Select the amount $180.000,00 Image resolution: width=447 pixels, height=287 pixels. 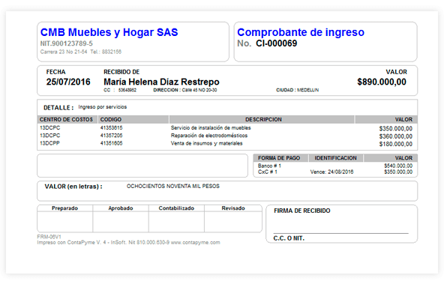coord(395,144)
